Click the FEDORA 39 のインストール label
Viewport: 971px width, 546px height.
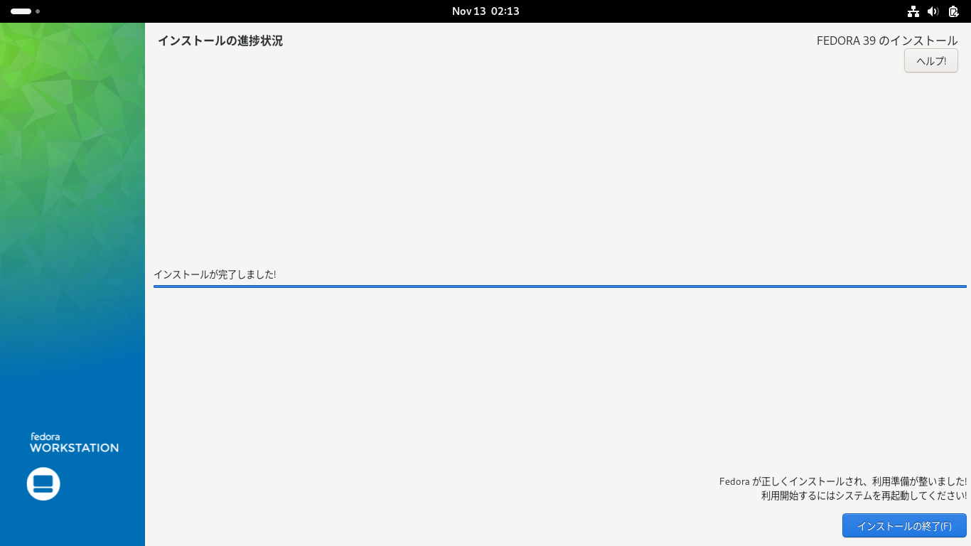(887, 41)
